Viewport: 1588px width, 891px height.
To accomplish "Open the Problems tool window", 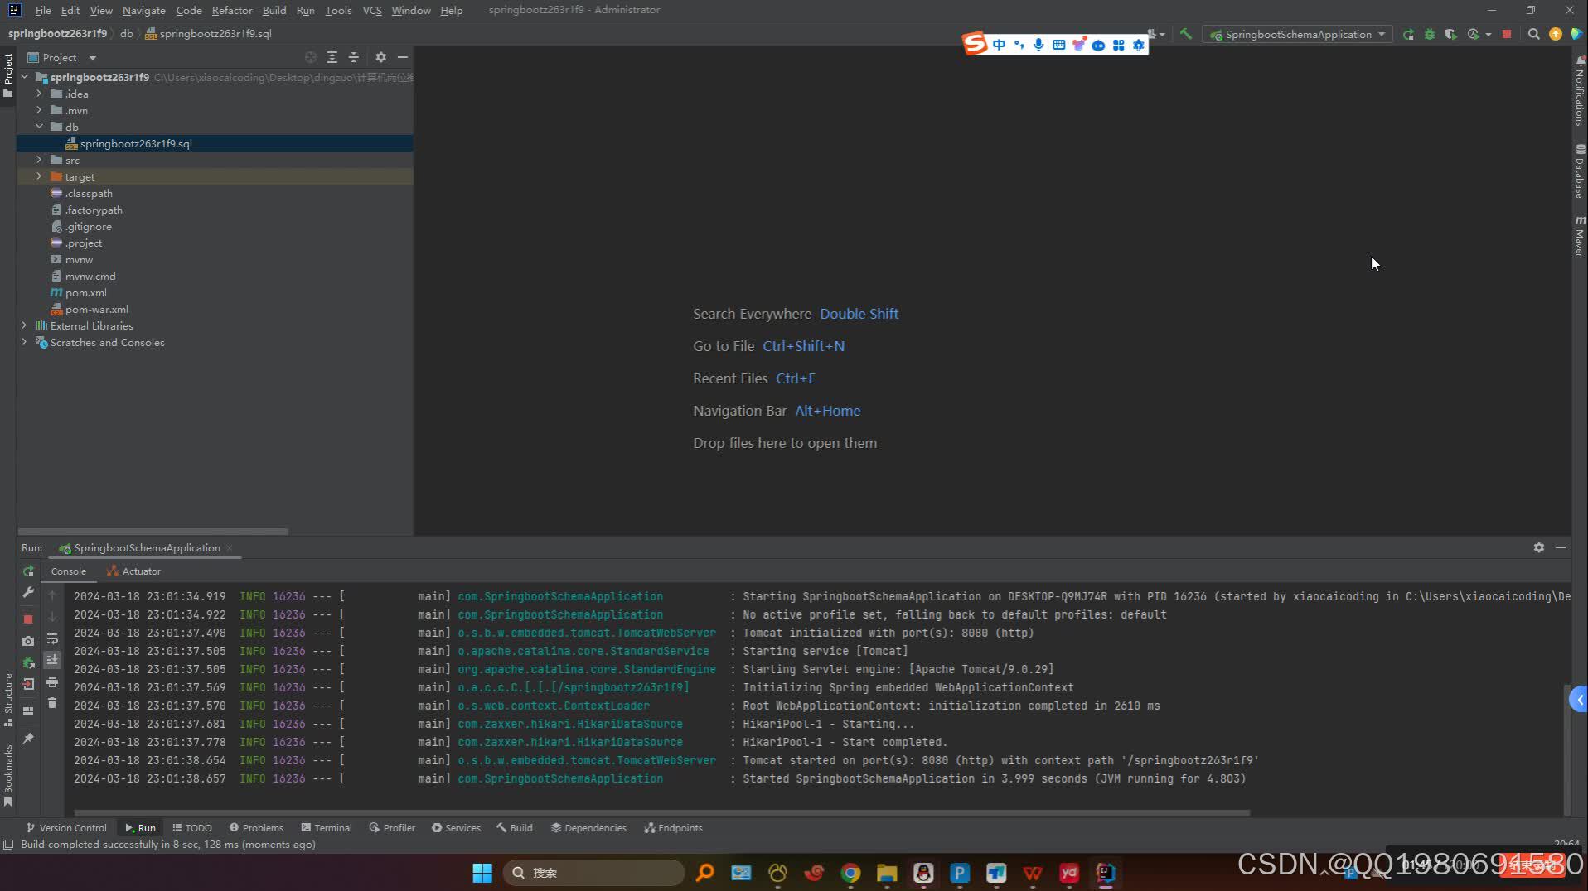I will [x=256, y=828].
